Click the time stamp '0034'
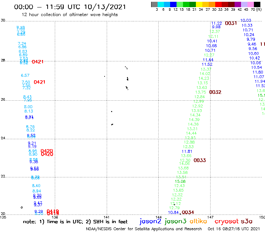 188,212
